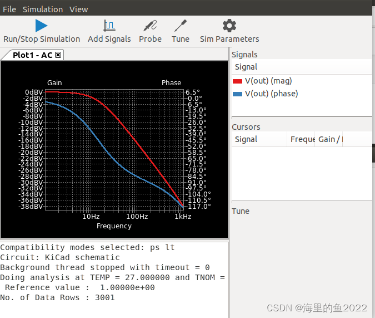Select the Probe tool icon
The height and width of the screenshot is (318, 375).
[x=150, y=26]
